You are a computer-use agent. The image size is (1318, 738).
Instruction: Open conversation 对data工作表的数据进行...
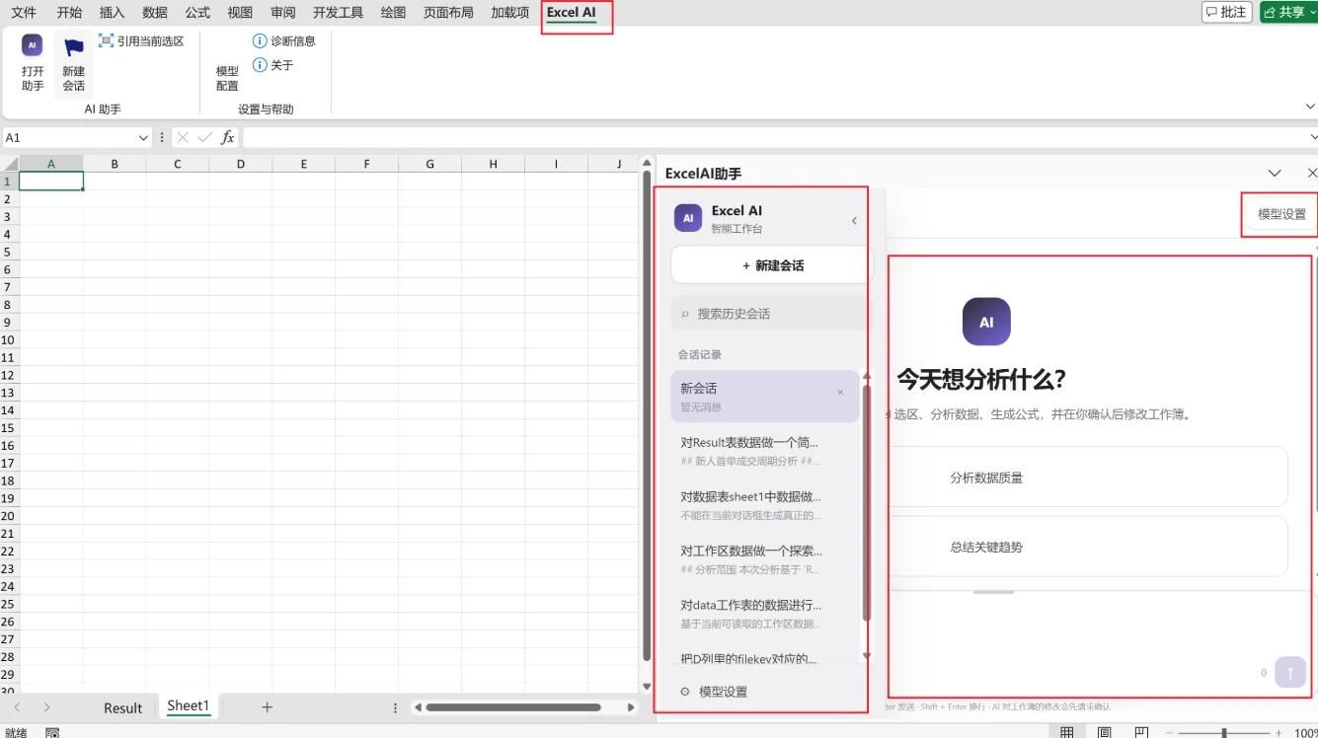pos(764,614)
